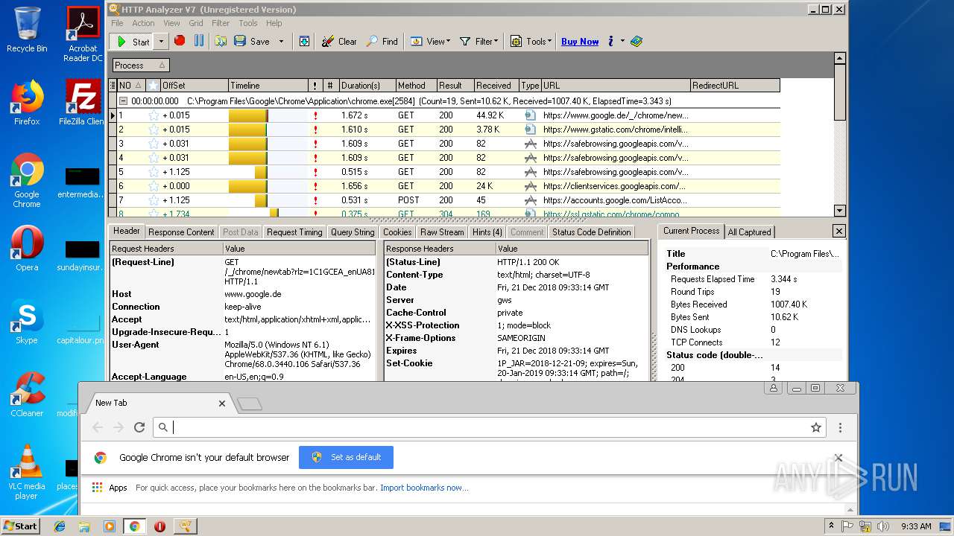This screenshot has height=536, width=954.
Task: Toggle star on request row 1
Action: (x=154, y=115)
